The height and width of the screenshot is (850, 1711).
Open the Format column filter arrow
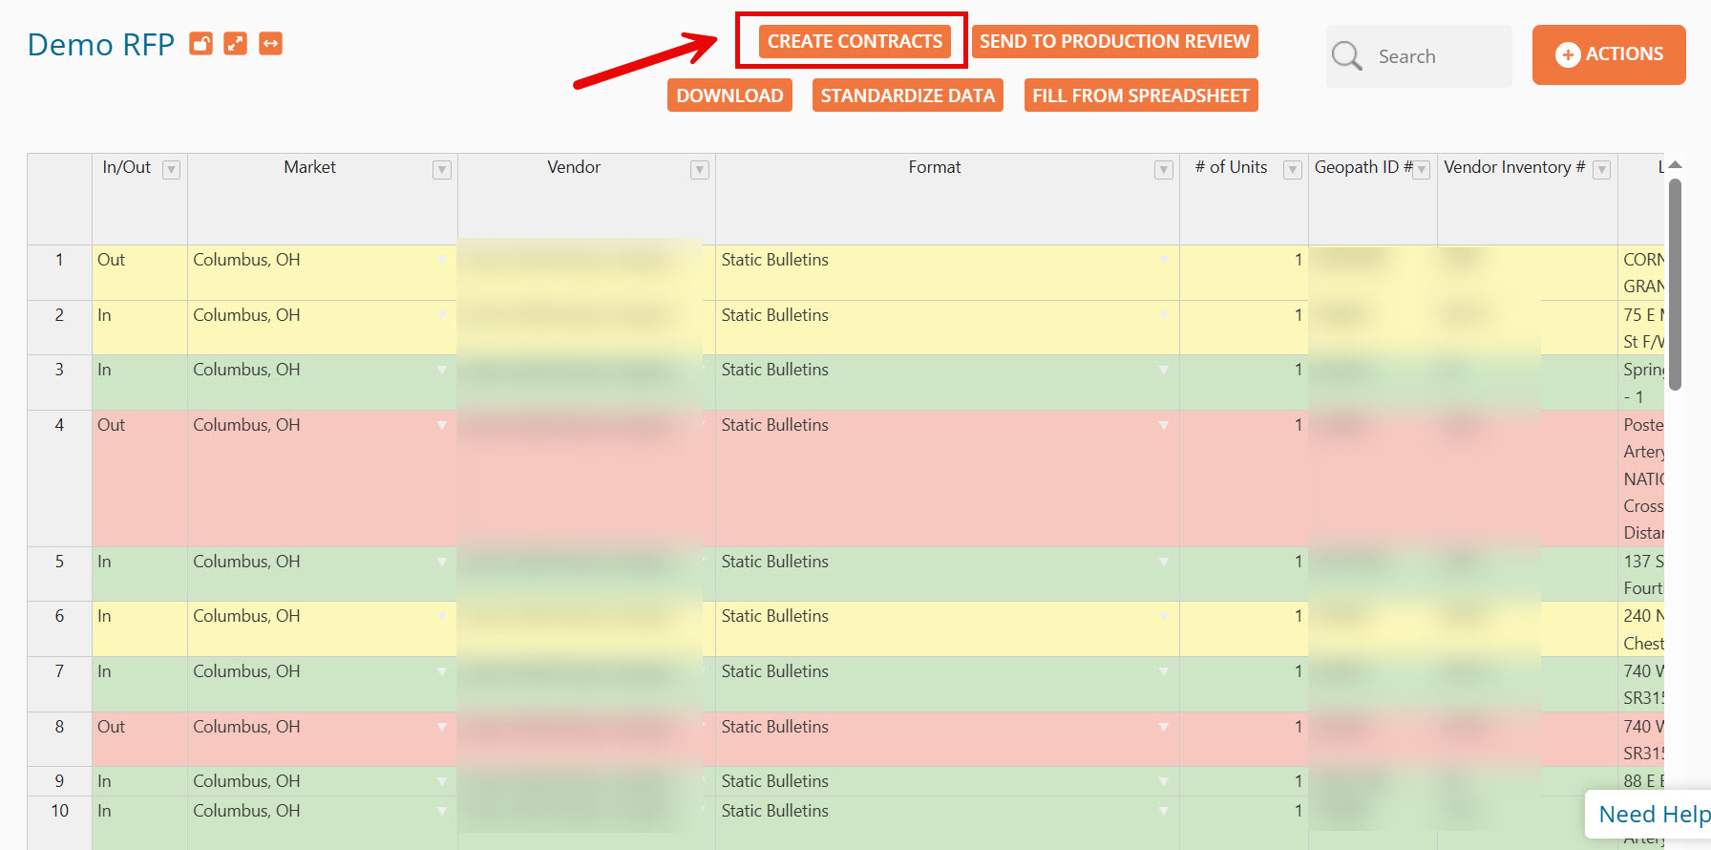1163,170
